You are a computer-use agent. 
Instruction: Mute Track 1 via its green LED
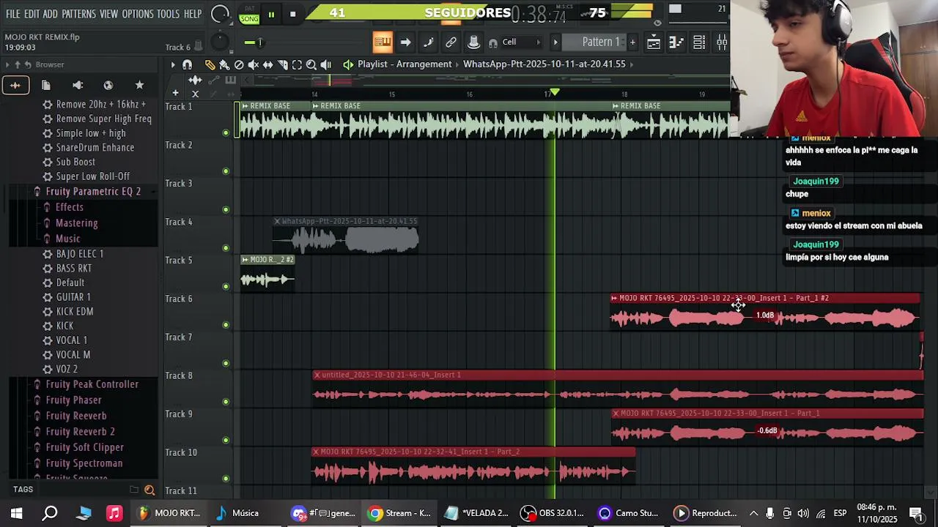click(226, 132)
